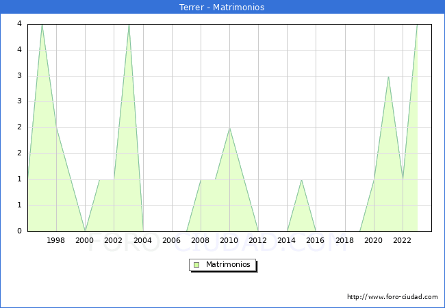Click the 2004 x-axis label
Viewport: 445px width, 308px height.
[x=143, y=240]
